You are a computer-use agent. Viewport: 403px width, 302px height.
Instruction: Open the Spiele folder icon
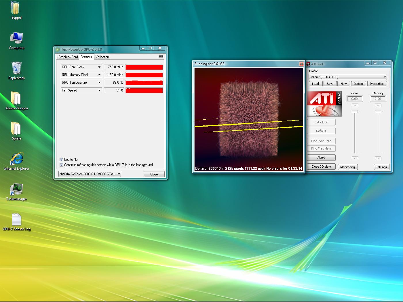click(x=16, y=128)
